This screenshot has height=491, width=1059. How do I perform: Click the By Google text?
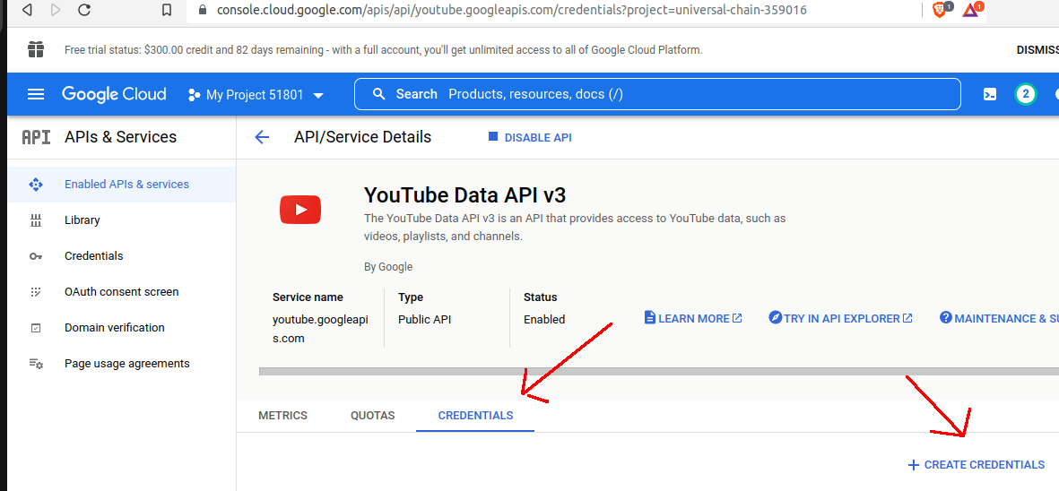tap(388, 266)
